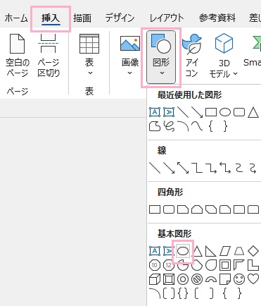
Task: Pick plain curved connector under 線
Action: [x=239, y=168]
